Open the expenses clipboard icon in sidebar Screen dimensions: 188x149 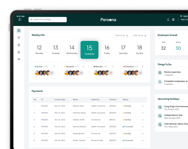[19, 45]
